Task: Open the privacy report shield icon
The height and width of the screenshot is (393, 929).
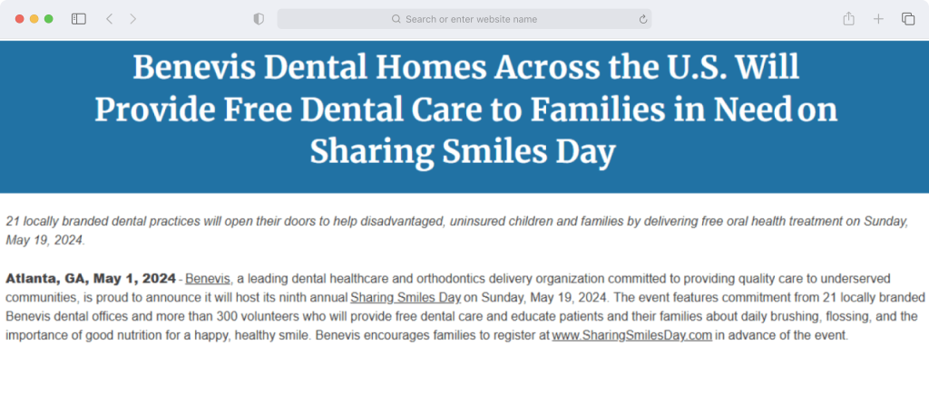Action: click(259, 19)
